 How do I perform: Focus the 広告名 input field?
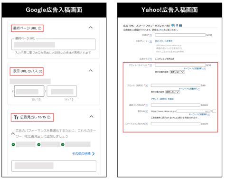click(180, 35)
